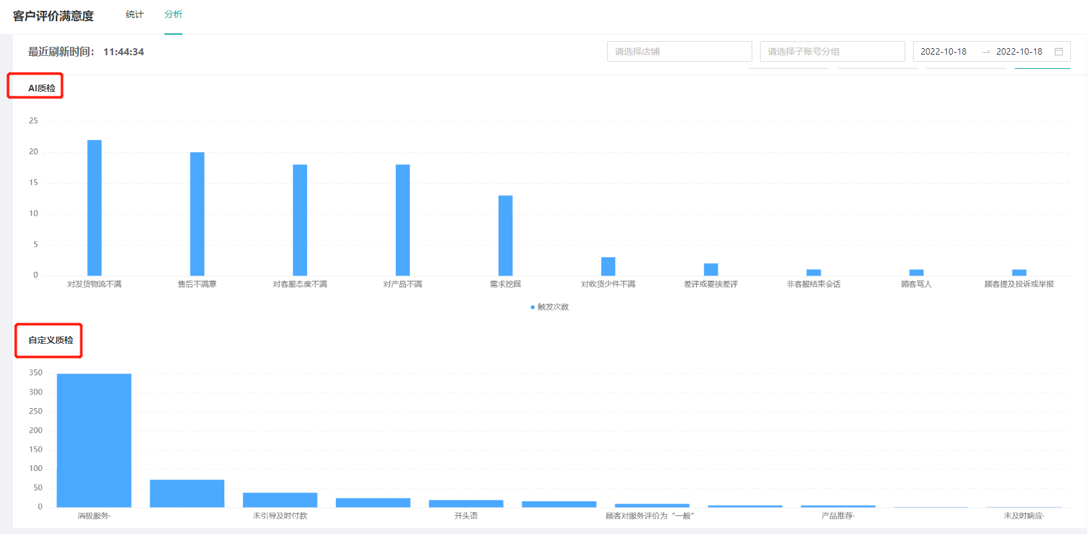Click the 对客服态度不满 bar
Screen dimensions: 1087x534
pyautogui.click(x=300, y=220)
